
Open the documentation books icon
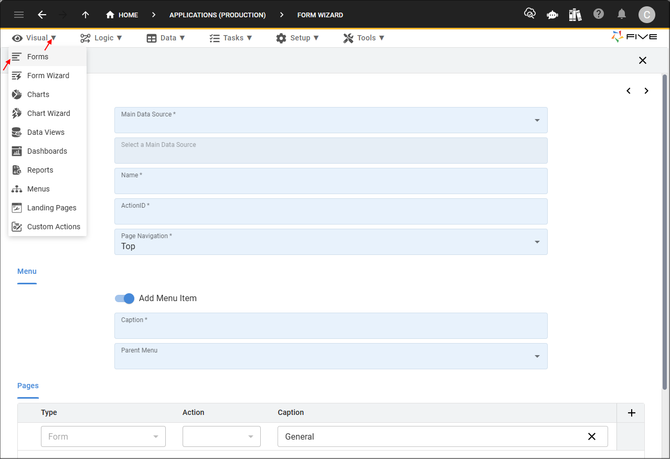click(575, 14)
